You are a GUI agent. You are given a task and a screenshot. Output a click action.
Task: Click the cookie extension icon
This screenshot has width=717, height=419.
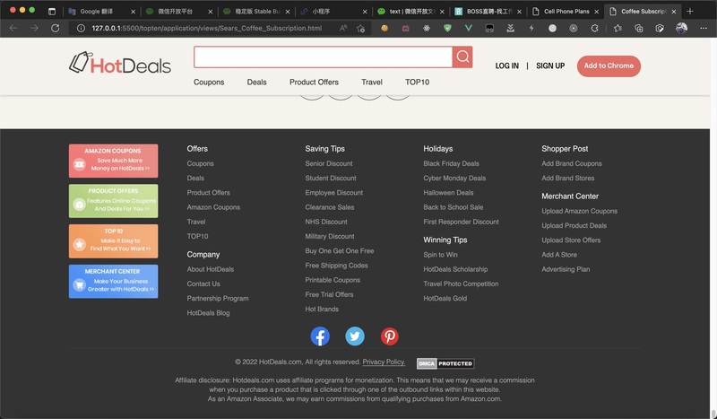pos(384,29)
